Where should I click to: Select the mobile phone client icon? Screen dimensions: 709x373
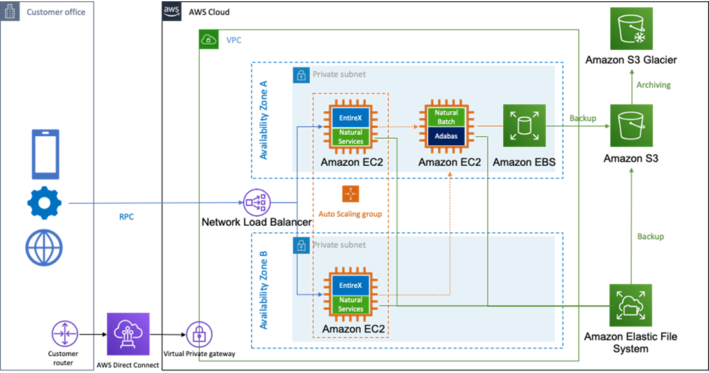tap(45, 154)
